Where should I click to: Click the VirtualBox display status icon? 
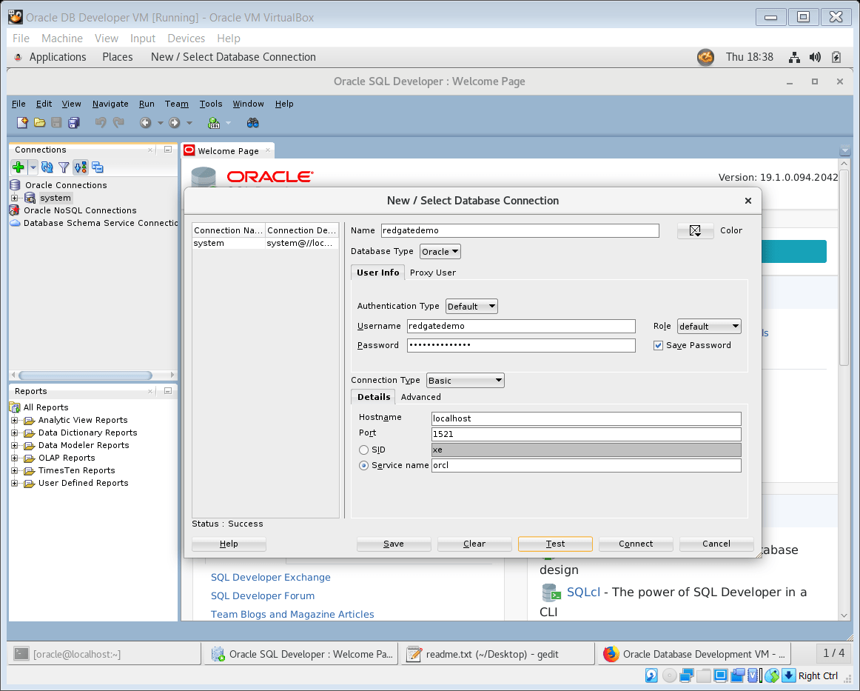coord(721,675)
